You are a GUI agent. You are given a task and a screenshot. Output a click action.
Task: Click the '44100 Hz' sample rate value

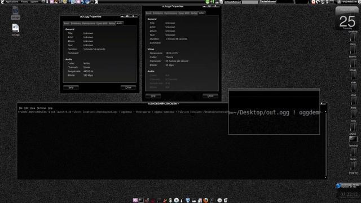coord(88,72)
